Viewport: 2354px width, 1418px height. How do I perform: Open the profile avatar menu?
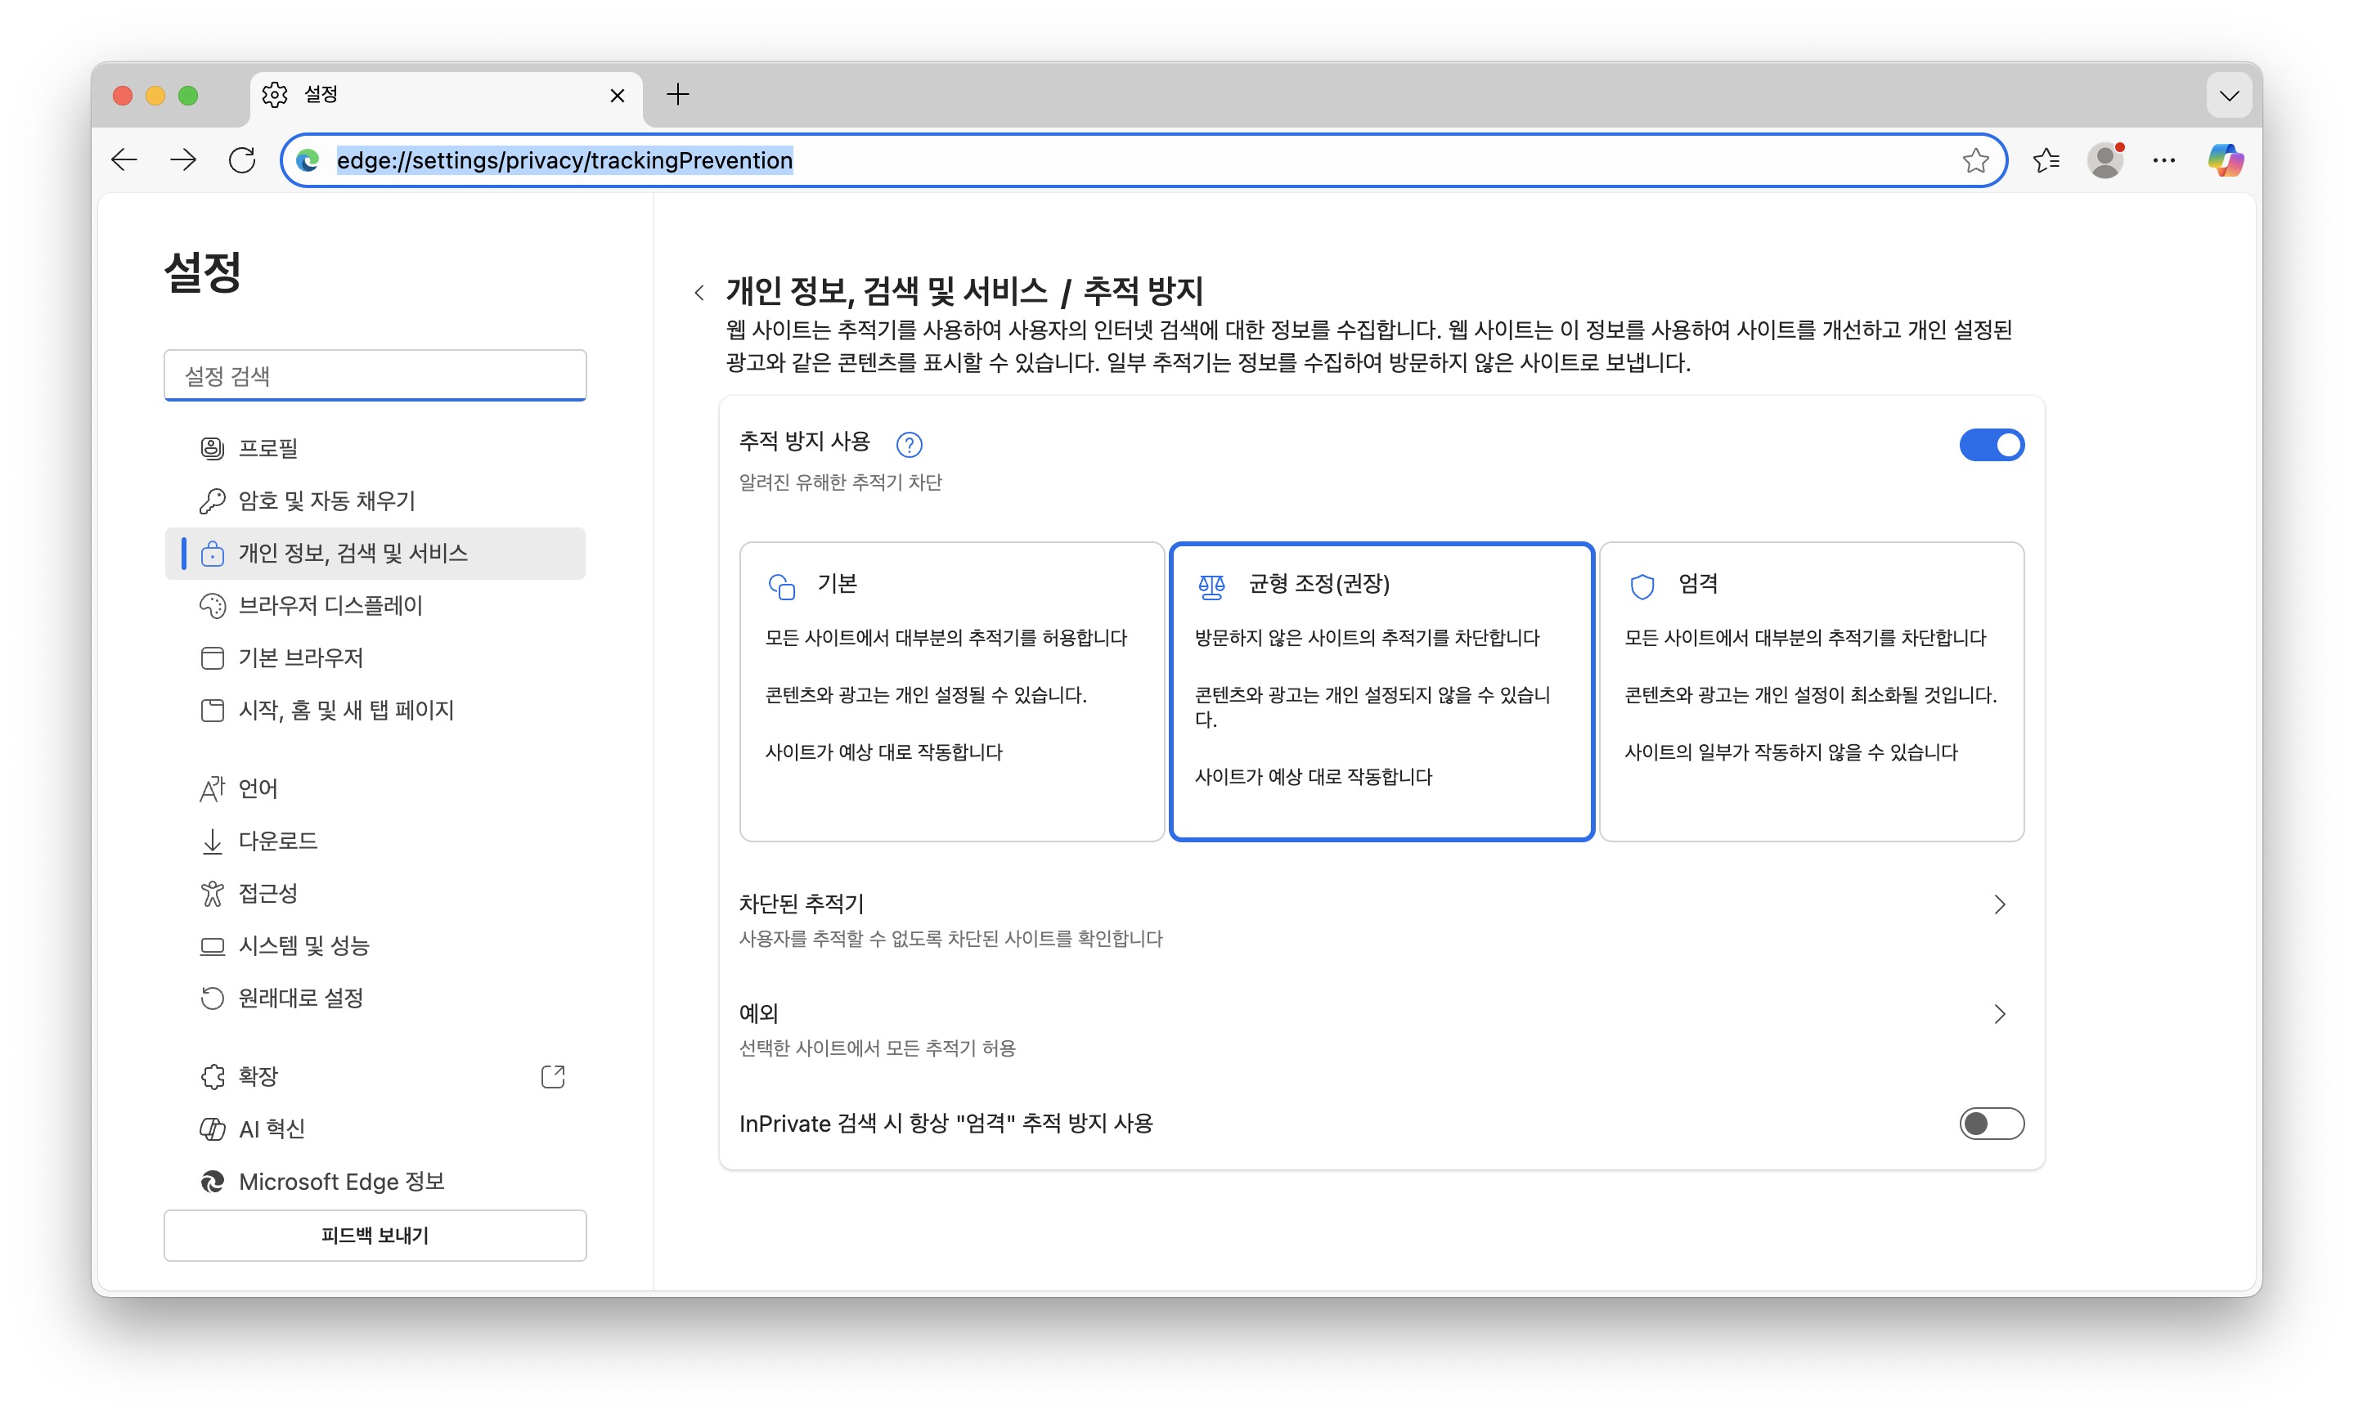[2105, 159]
